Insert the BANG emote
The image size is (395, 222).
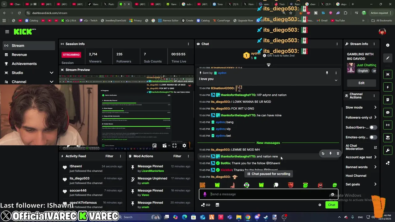202,185
